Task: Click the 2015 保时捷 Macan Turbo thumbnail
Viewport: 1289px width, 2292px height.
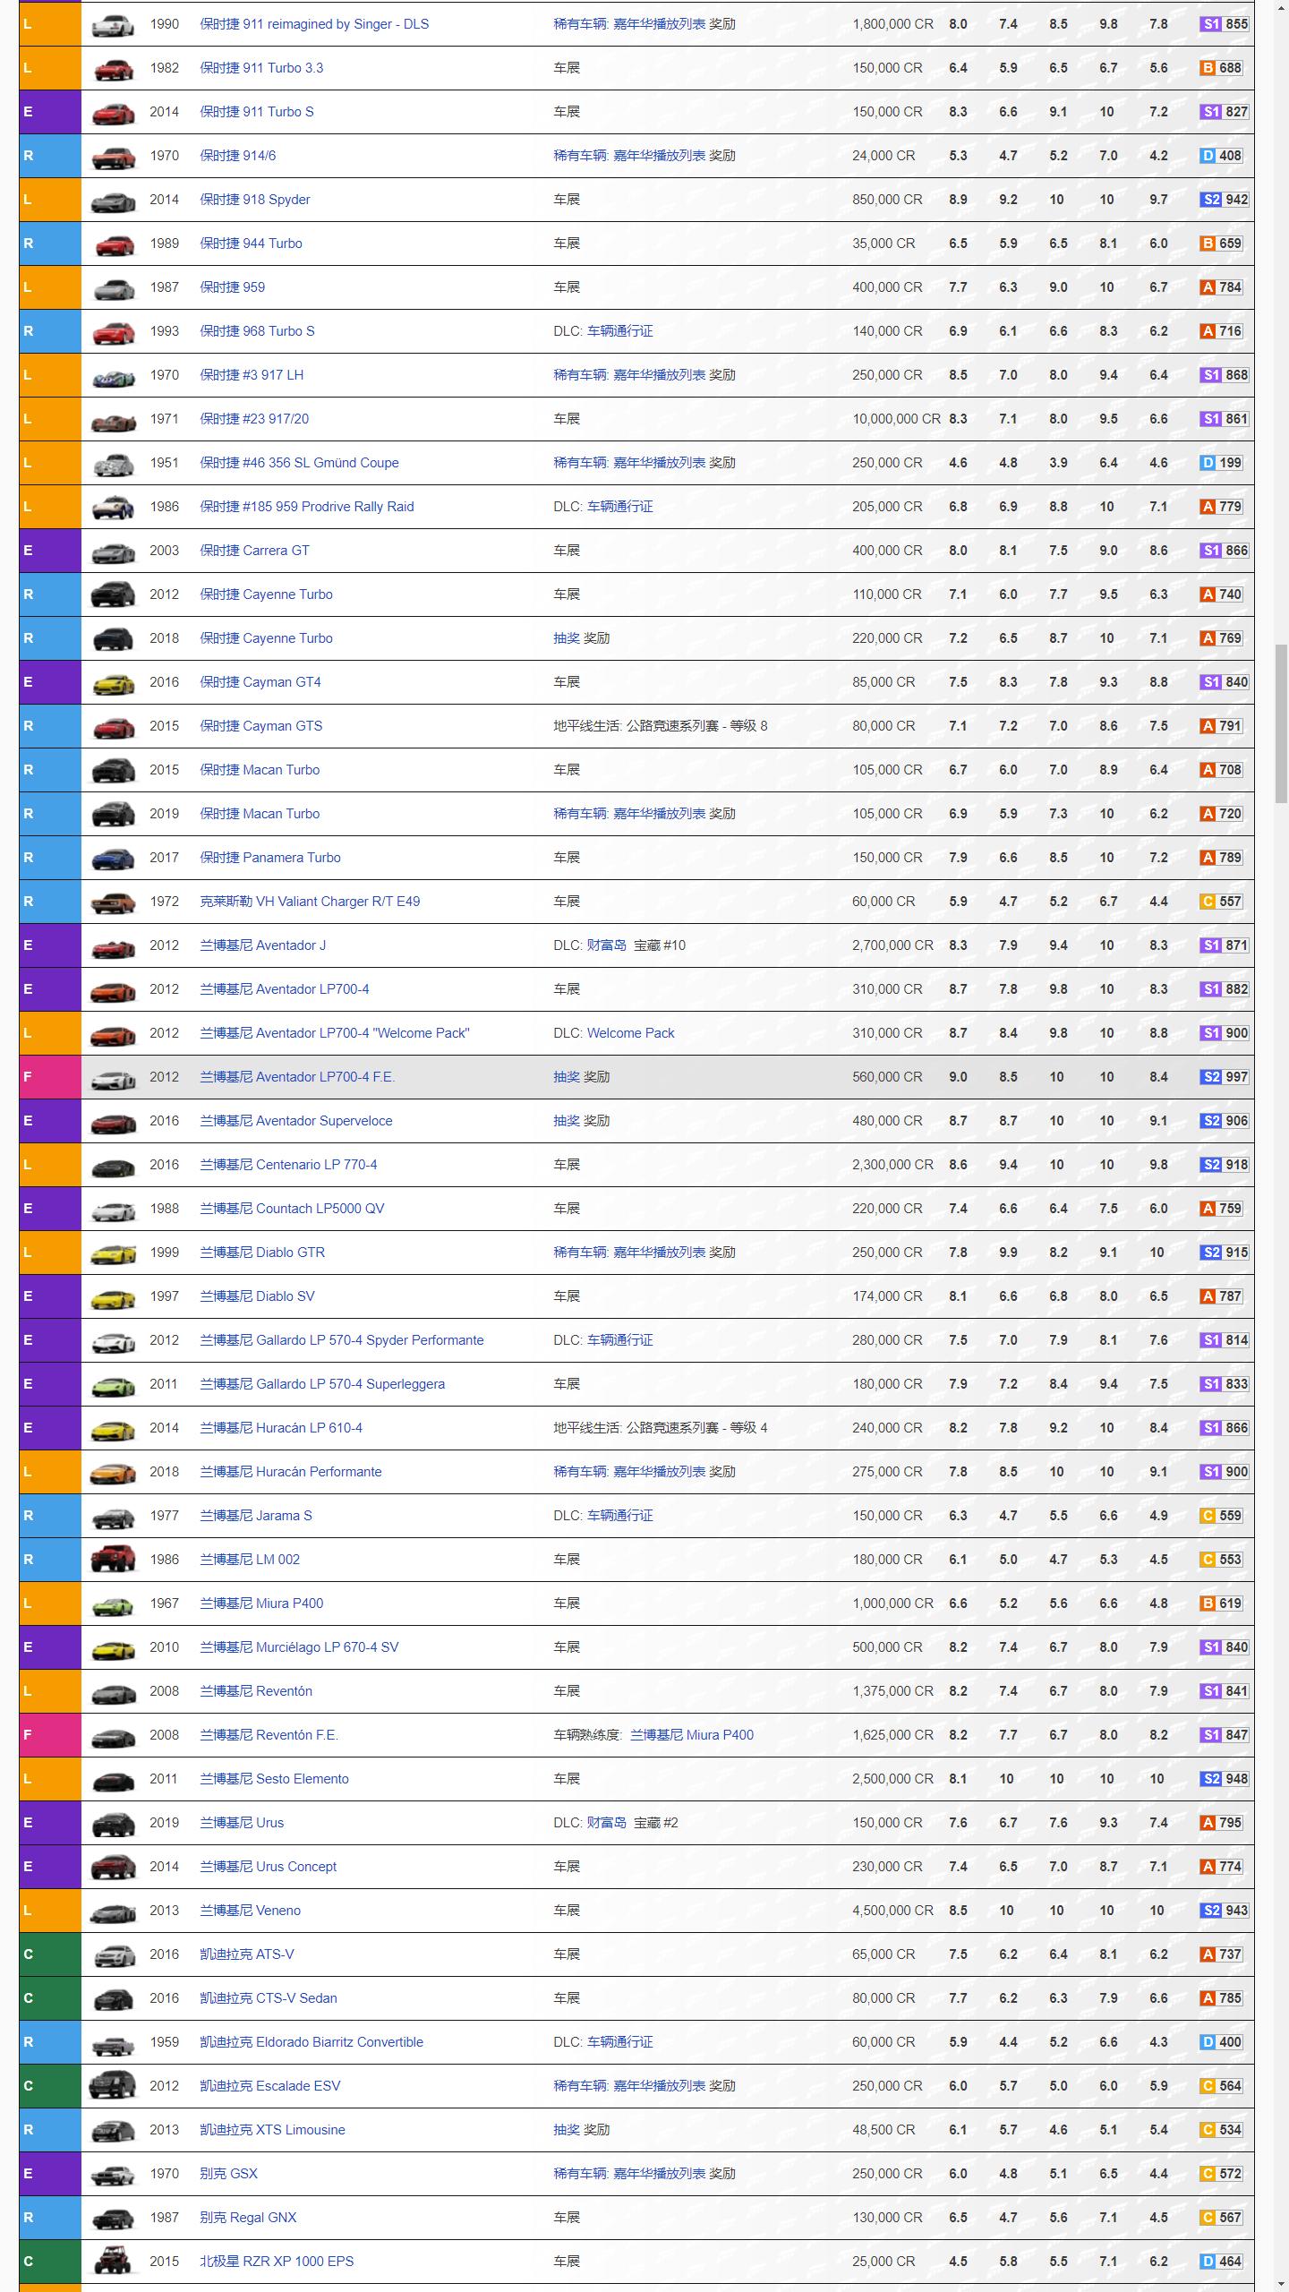Action: click(x=114, y=770)
